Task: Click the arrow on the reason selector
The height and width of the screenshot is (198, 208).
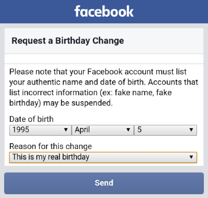Action: 191,157
